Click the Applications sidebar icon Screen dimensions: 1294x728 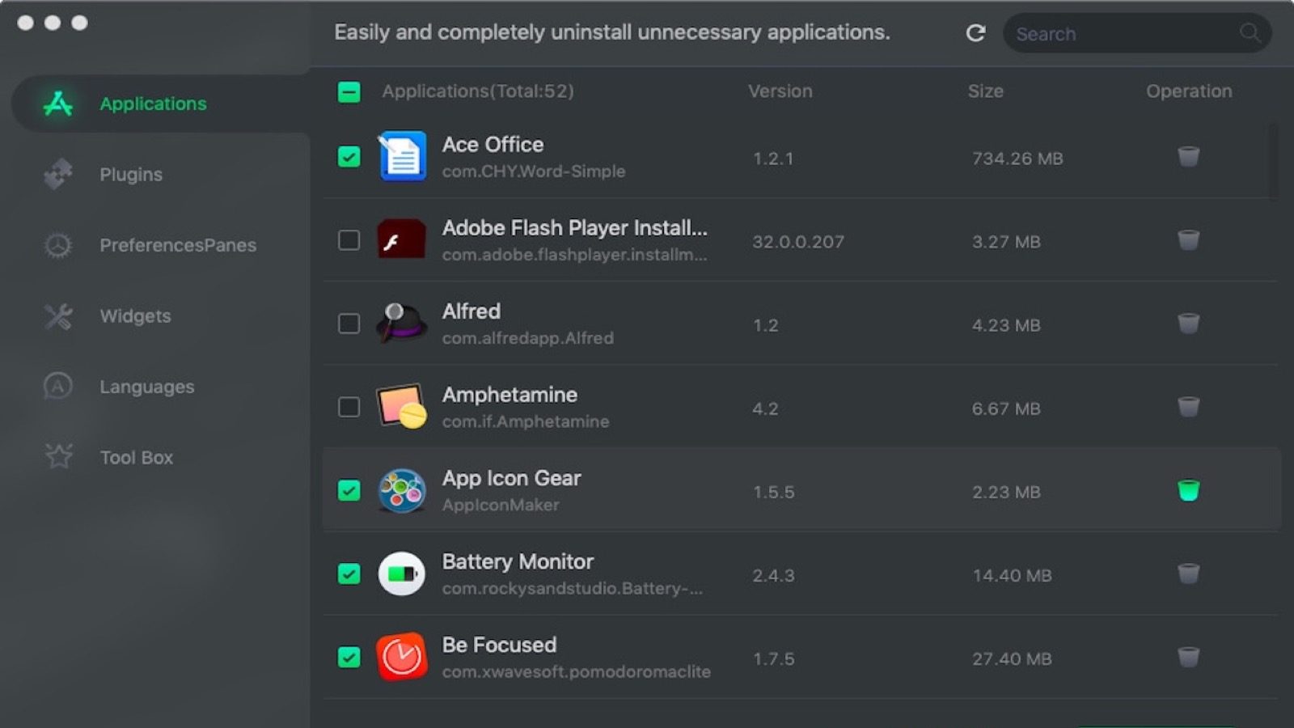58,104
